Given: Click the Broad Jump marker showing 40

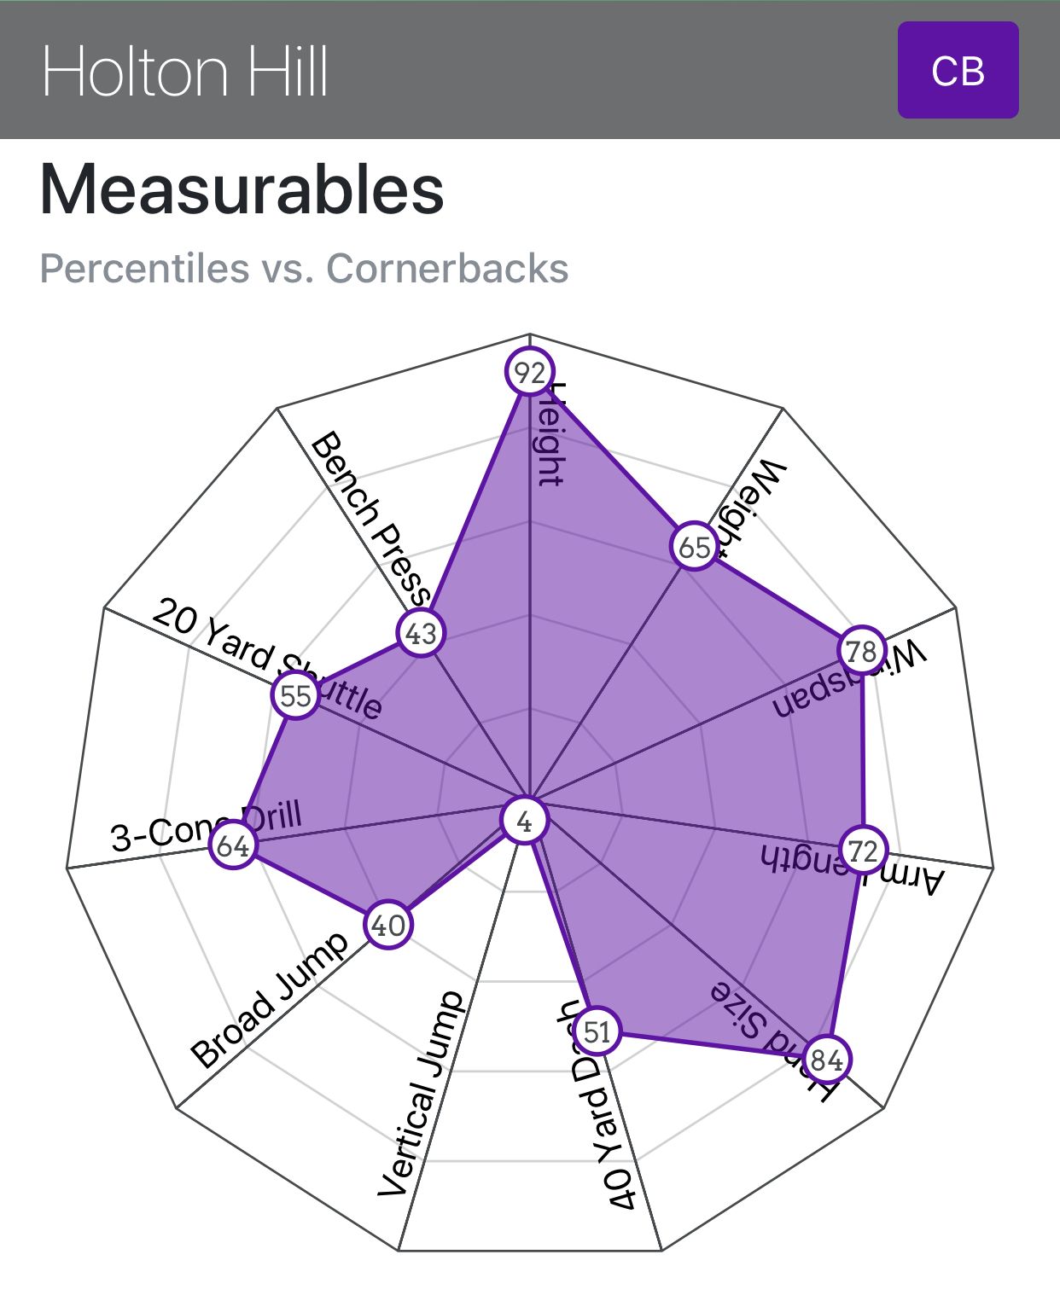Looking at the screenshot, I should pyautogui.click(x=388, y=925).
